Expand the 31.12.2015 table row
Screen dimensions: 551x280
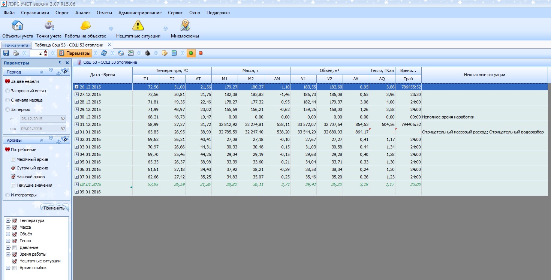pos(76,124)
